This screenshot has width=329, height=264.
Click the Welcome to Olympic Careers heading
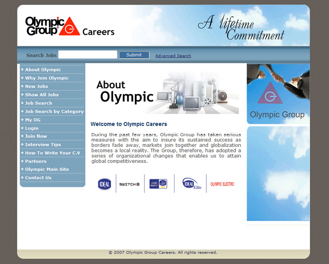coord(129,124)
